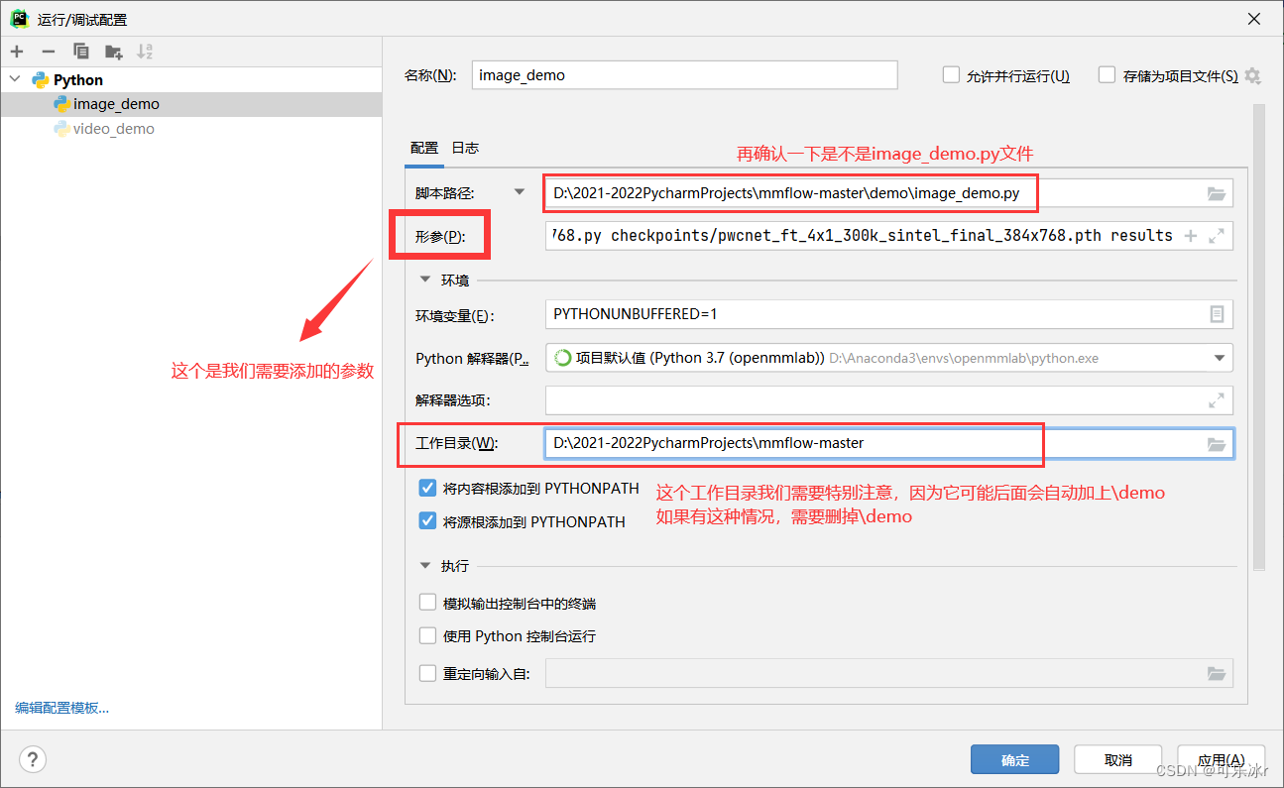Add a new run configuration with the plus icon

[16, 51]
